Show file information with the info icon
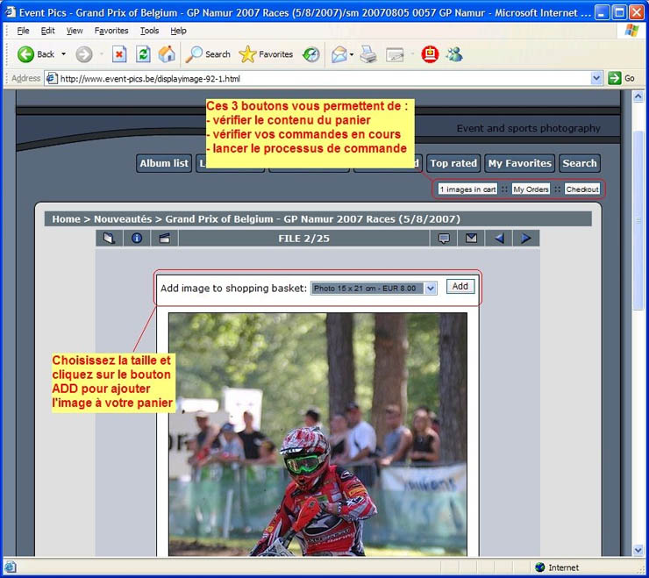649x578 pixels. coord(136,238)
